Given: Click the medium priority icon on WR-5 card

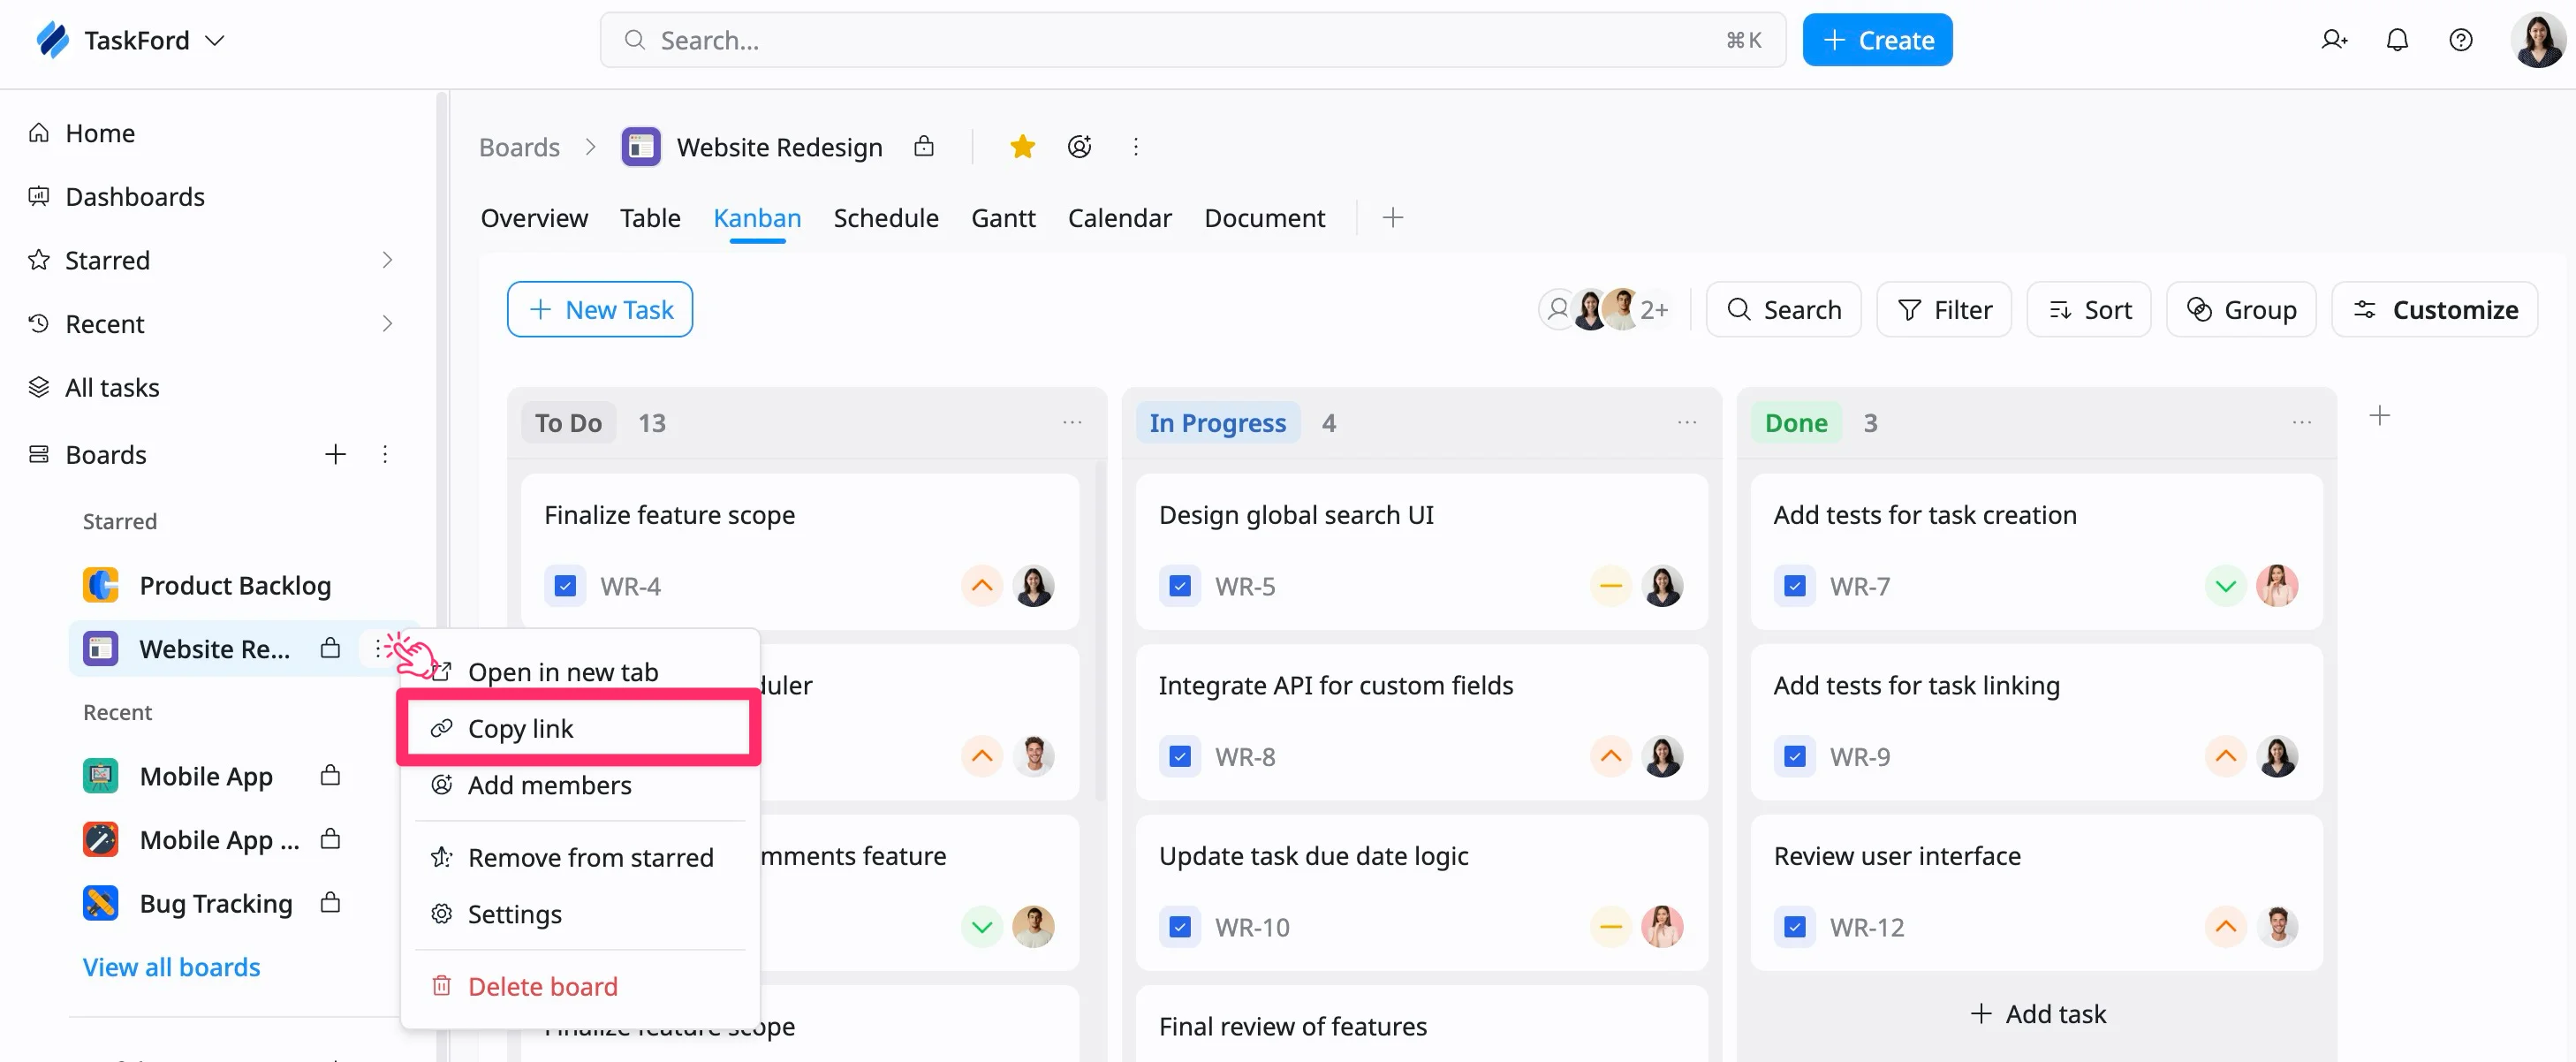Looking at the screenshot, I should pos(1611,586).
